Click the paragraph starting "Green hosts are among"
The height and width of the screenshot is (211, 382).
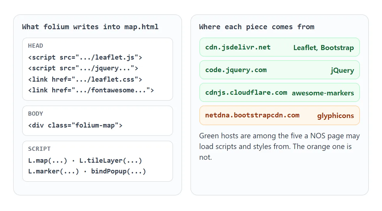click(280, 147)
